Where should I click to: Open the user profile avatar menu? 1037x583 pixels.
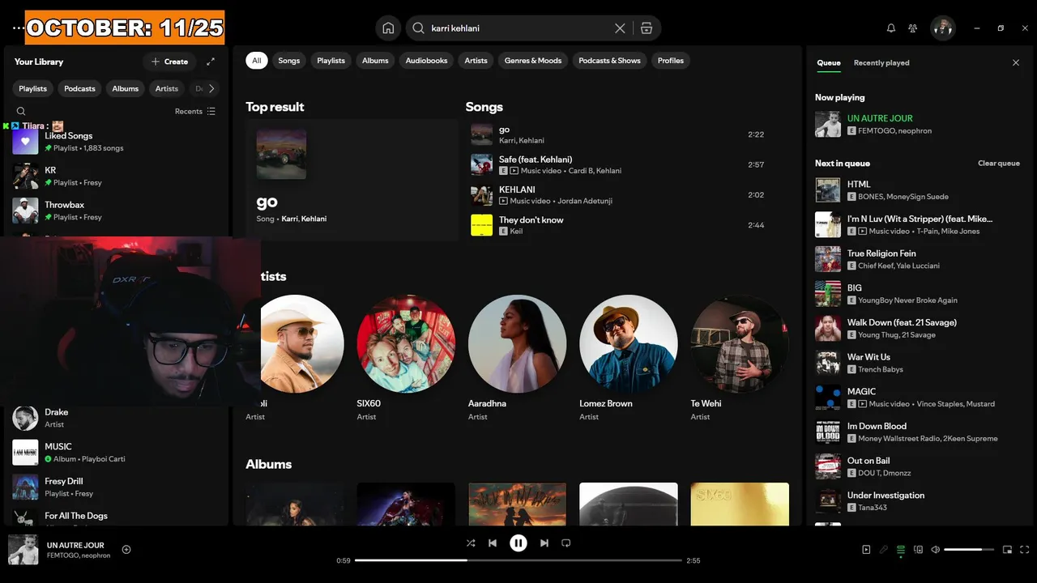(x=942, y=28)
